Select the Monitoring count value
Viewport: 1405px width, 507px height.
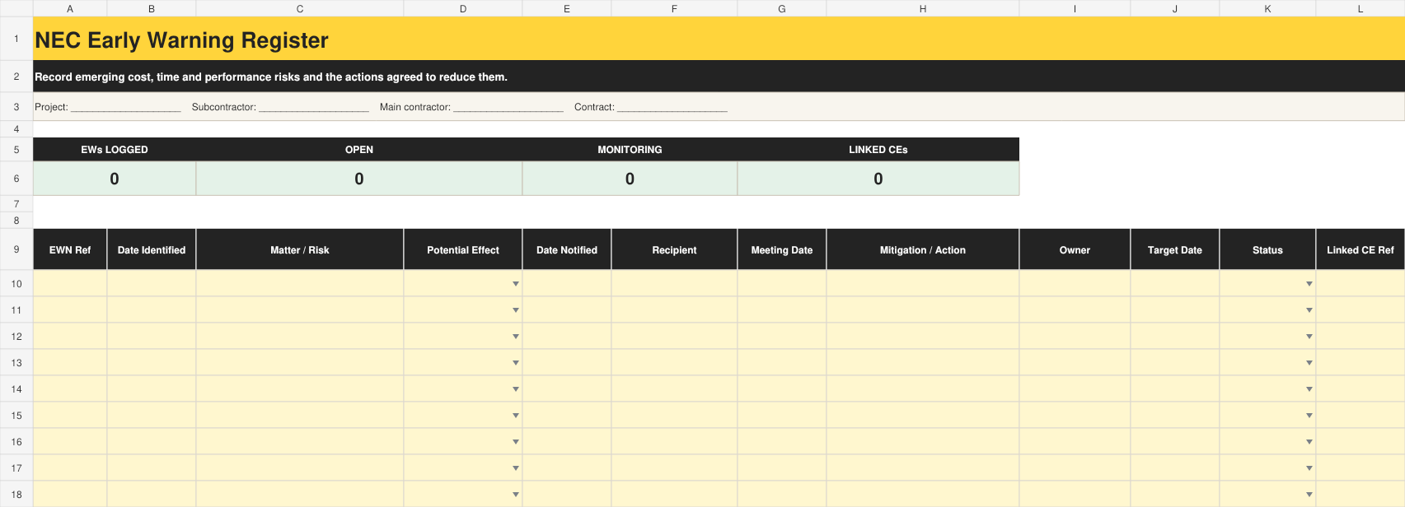pyautogui.click(x=630, y=179)
